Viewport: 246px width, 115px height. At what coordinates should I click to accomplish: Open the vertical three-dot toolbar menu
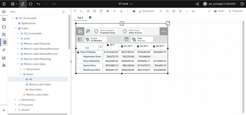(x=127, y=11)
